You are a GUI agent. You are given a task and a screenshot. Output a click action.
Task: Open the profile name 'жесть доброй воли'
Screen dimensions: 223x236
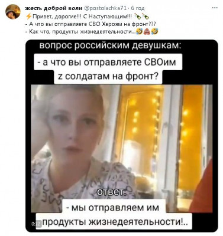[54, 8]
